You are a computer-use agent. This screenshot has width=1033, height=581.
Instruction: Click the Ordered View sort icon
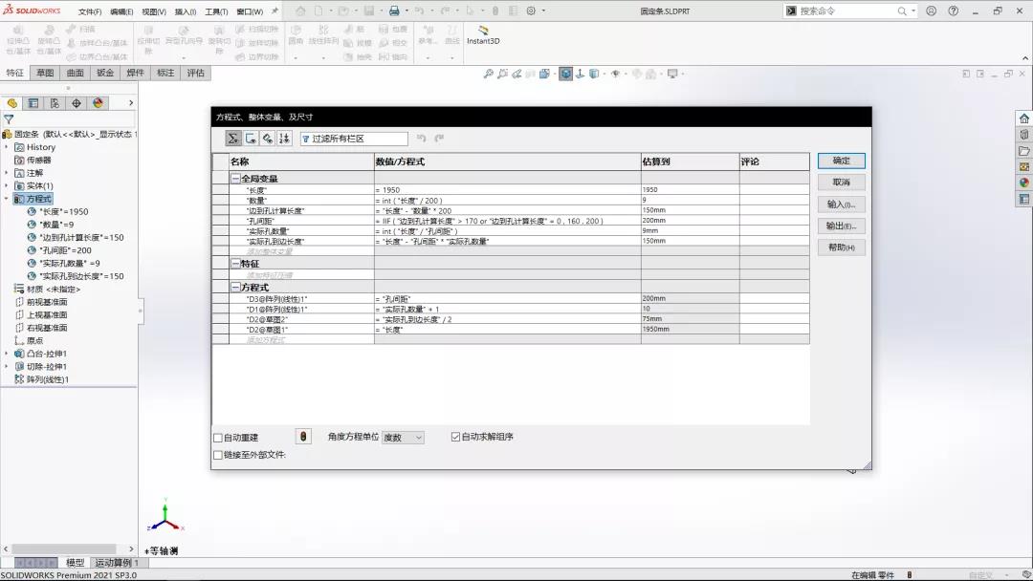[284, 139]
